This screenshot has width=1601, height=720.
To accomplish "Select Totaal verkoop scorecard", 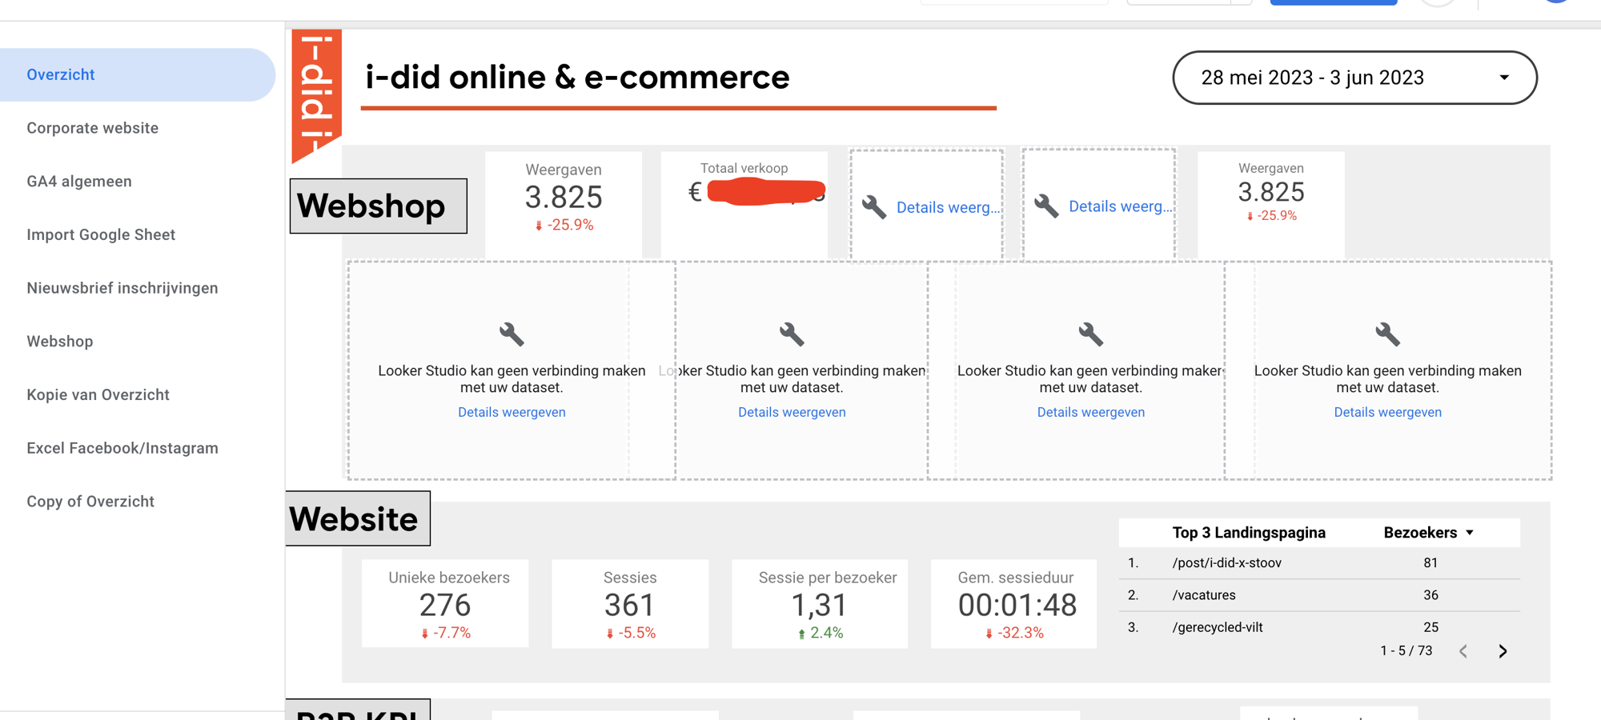I will 744,205.
